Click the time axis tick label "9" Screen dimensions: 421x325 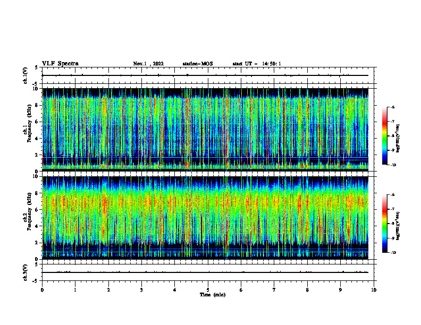click(340, 290)
